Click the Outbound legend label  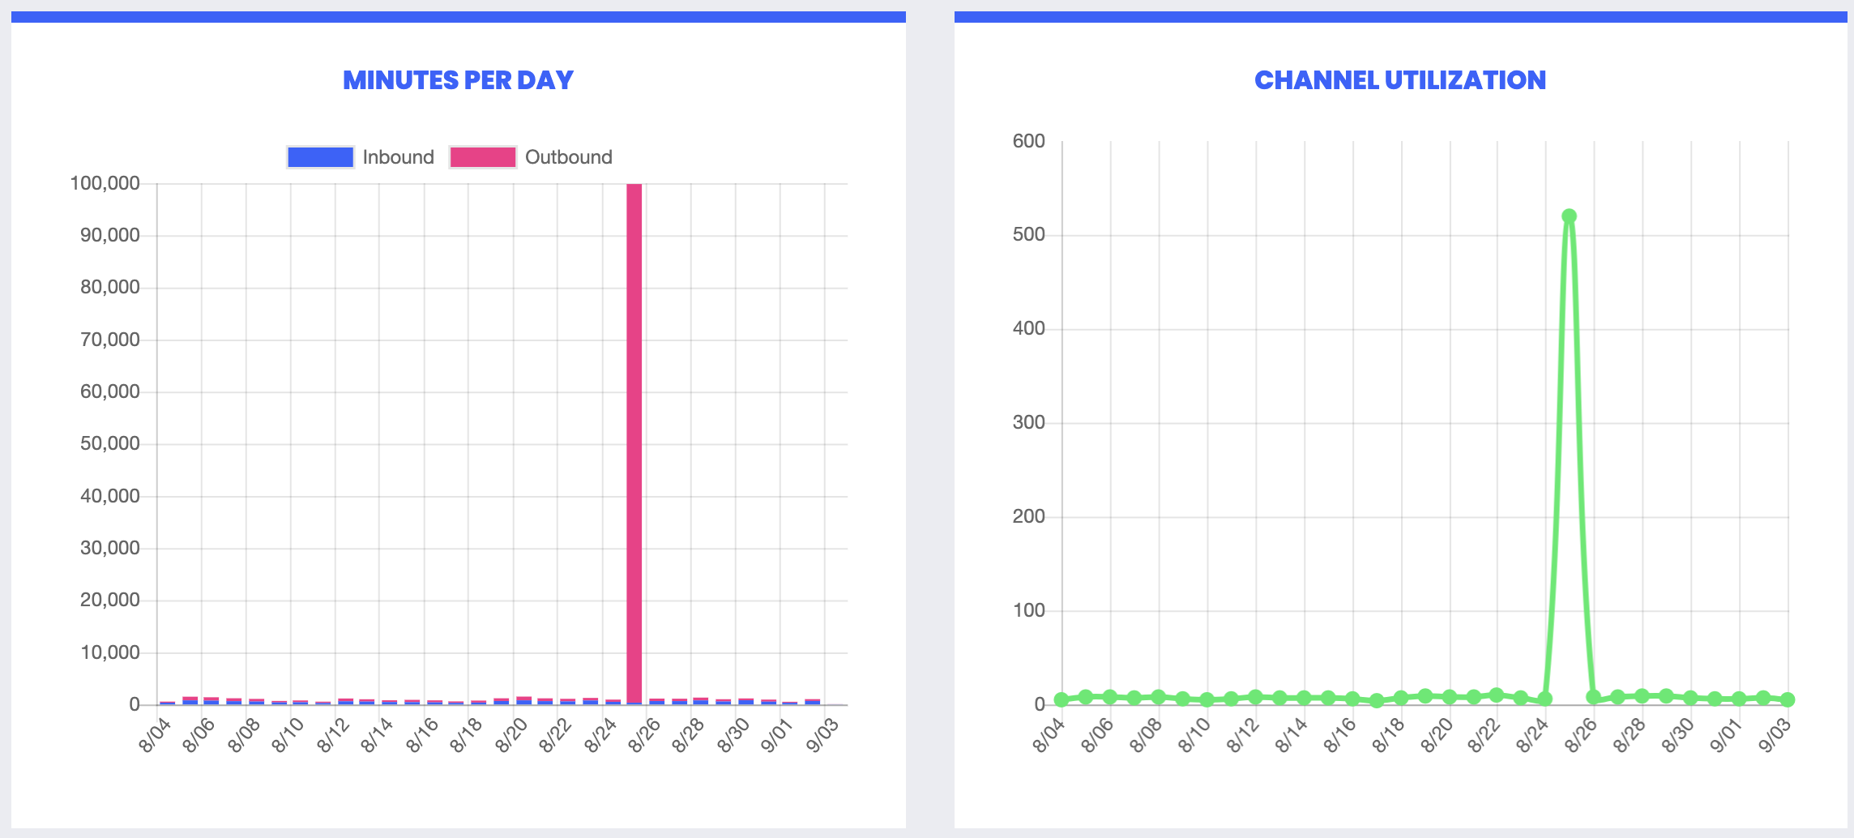pos(569,157)
